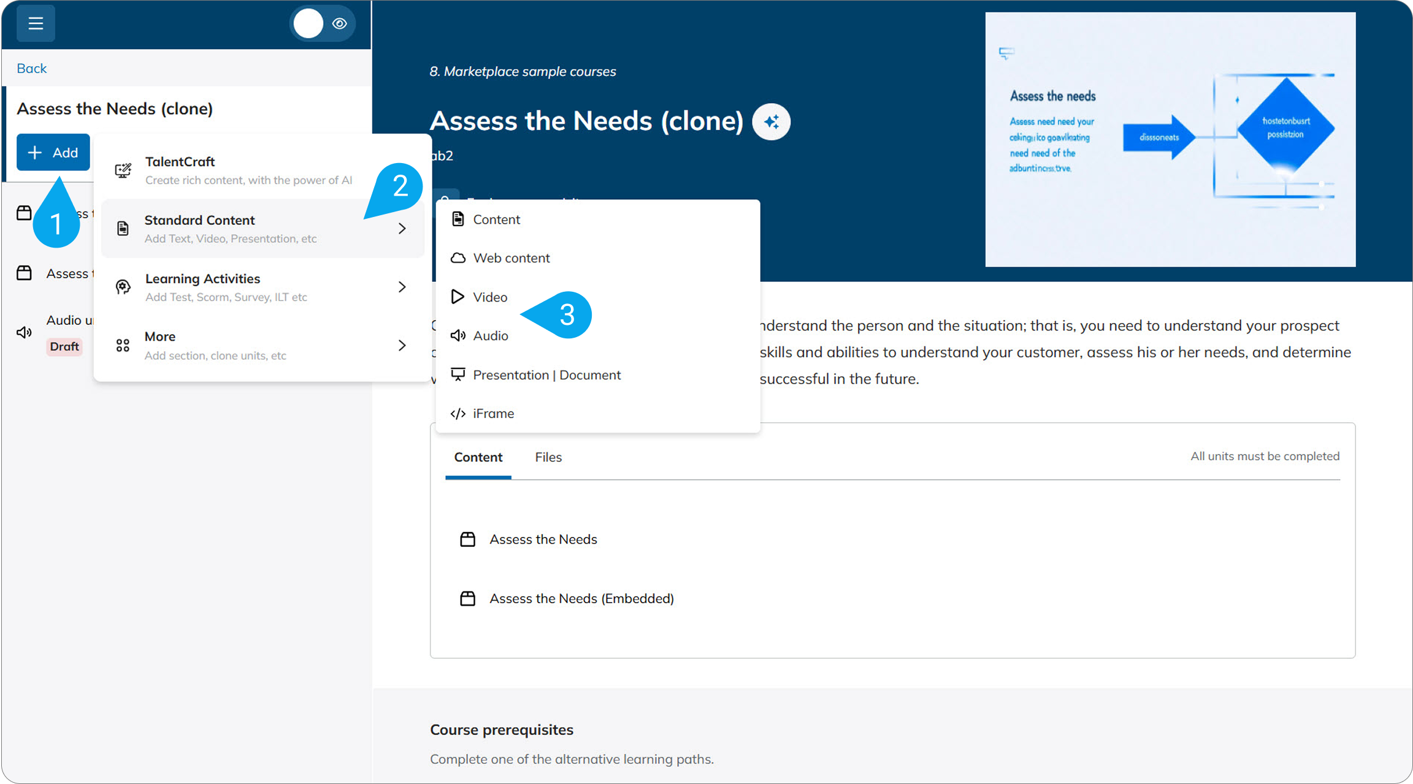
Task: Open the More menu entry
Action: (x=262, y=345)
